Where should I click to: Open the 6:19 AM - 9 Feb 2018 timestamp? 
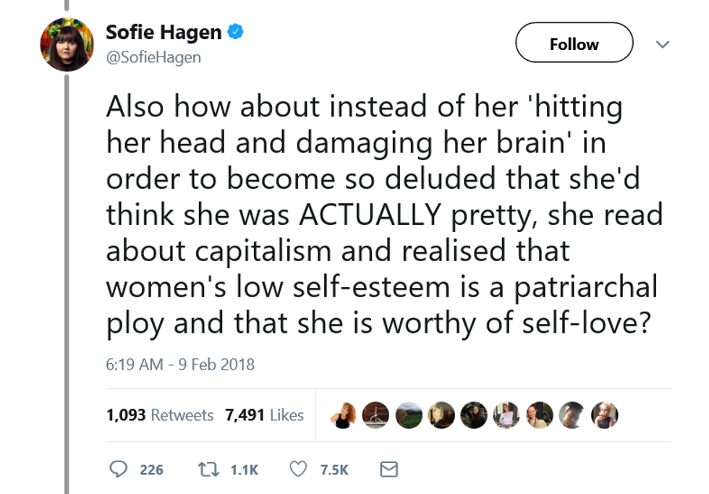click(180, 364)
